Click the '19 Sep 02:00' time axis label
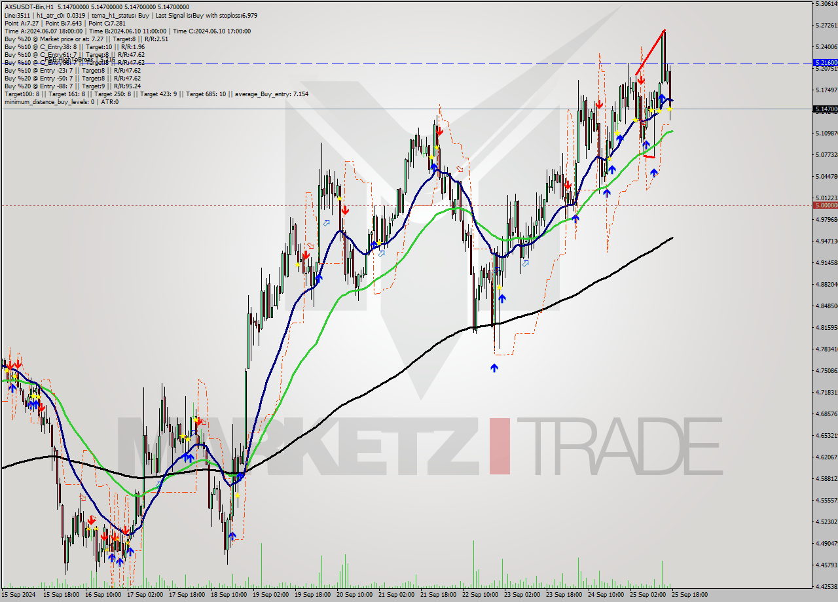Image resolution: width=838 pixels, height=602 pixels. 270,595
